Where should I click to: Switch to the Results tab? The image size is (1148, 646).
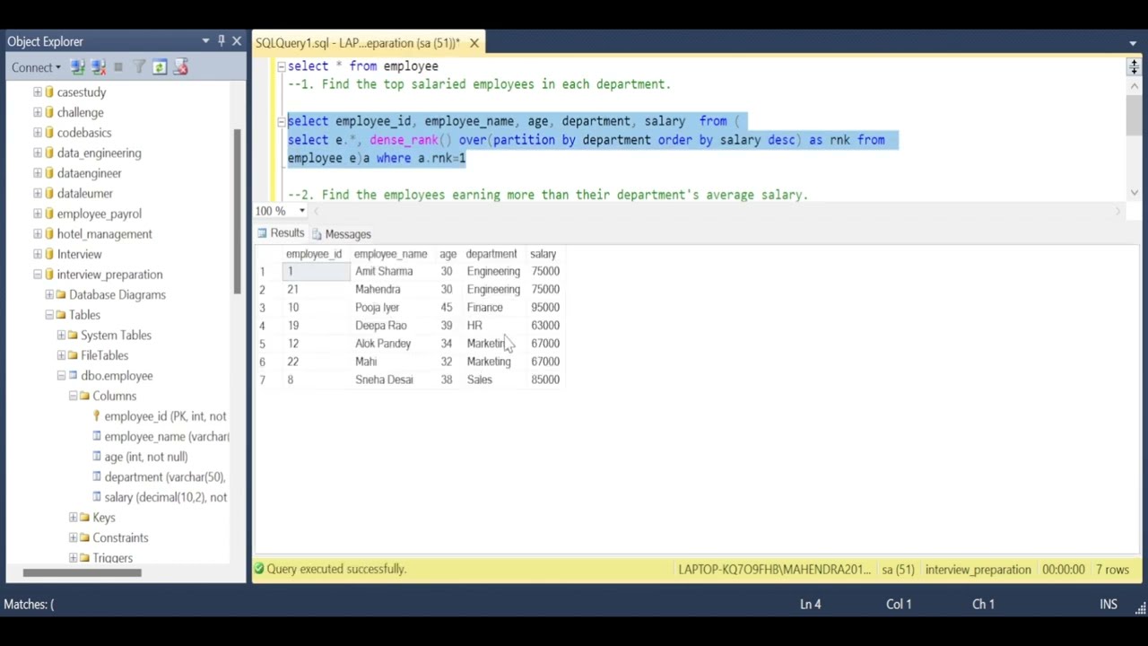(x=281, y=233)
